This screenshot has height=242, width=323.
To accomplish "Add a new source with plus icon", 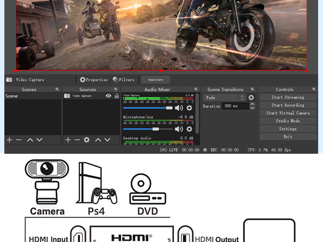I will 68,140.
